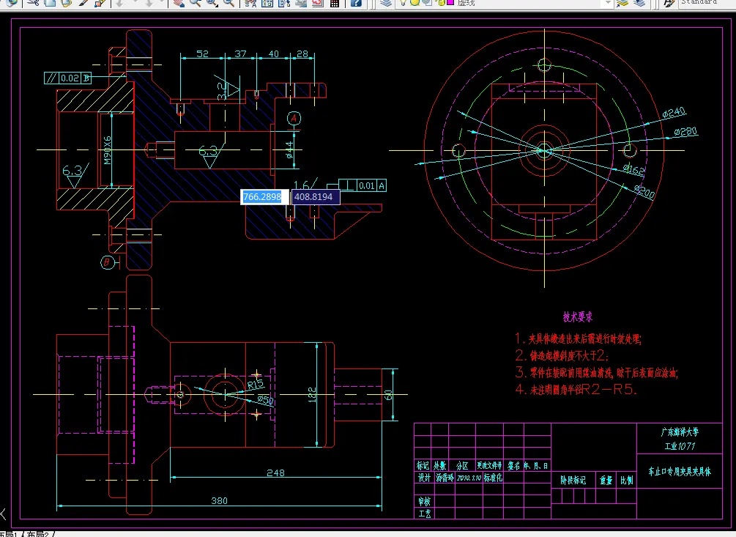The image size is (736, 537).
Task: Click the 比例 title block cell
Action: (627, 480)
